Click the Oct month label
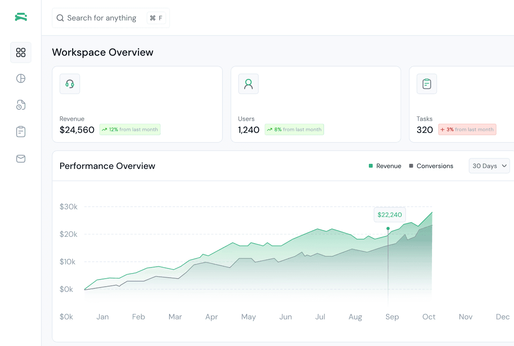This screenshot has width=514, height=346. [x=429, y=317]
